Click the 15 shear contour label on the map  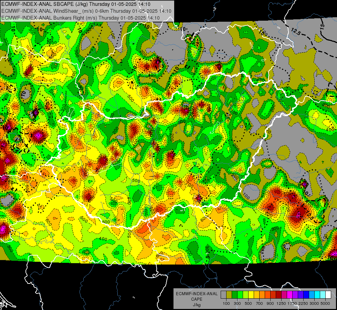[x=322, y=26]
